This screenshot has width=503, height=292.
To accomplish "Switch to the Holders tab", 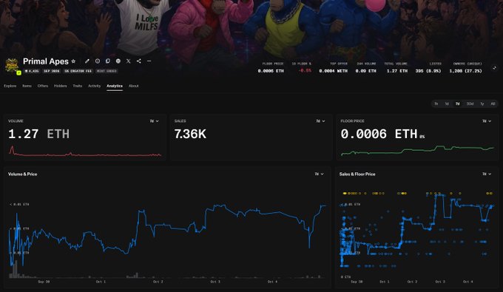I will (x=61, y=86).
